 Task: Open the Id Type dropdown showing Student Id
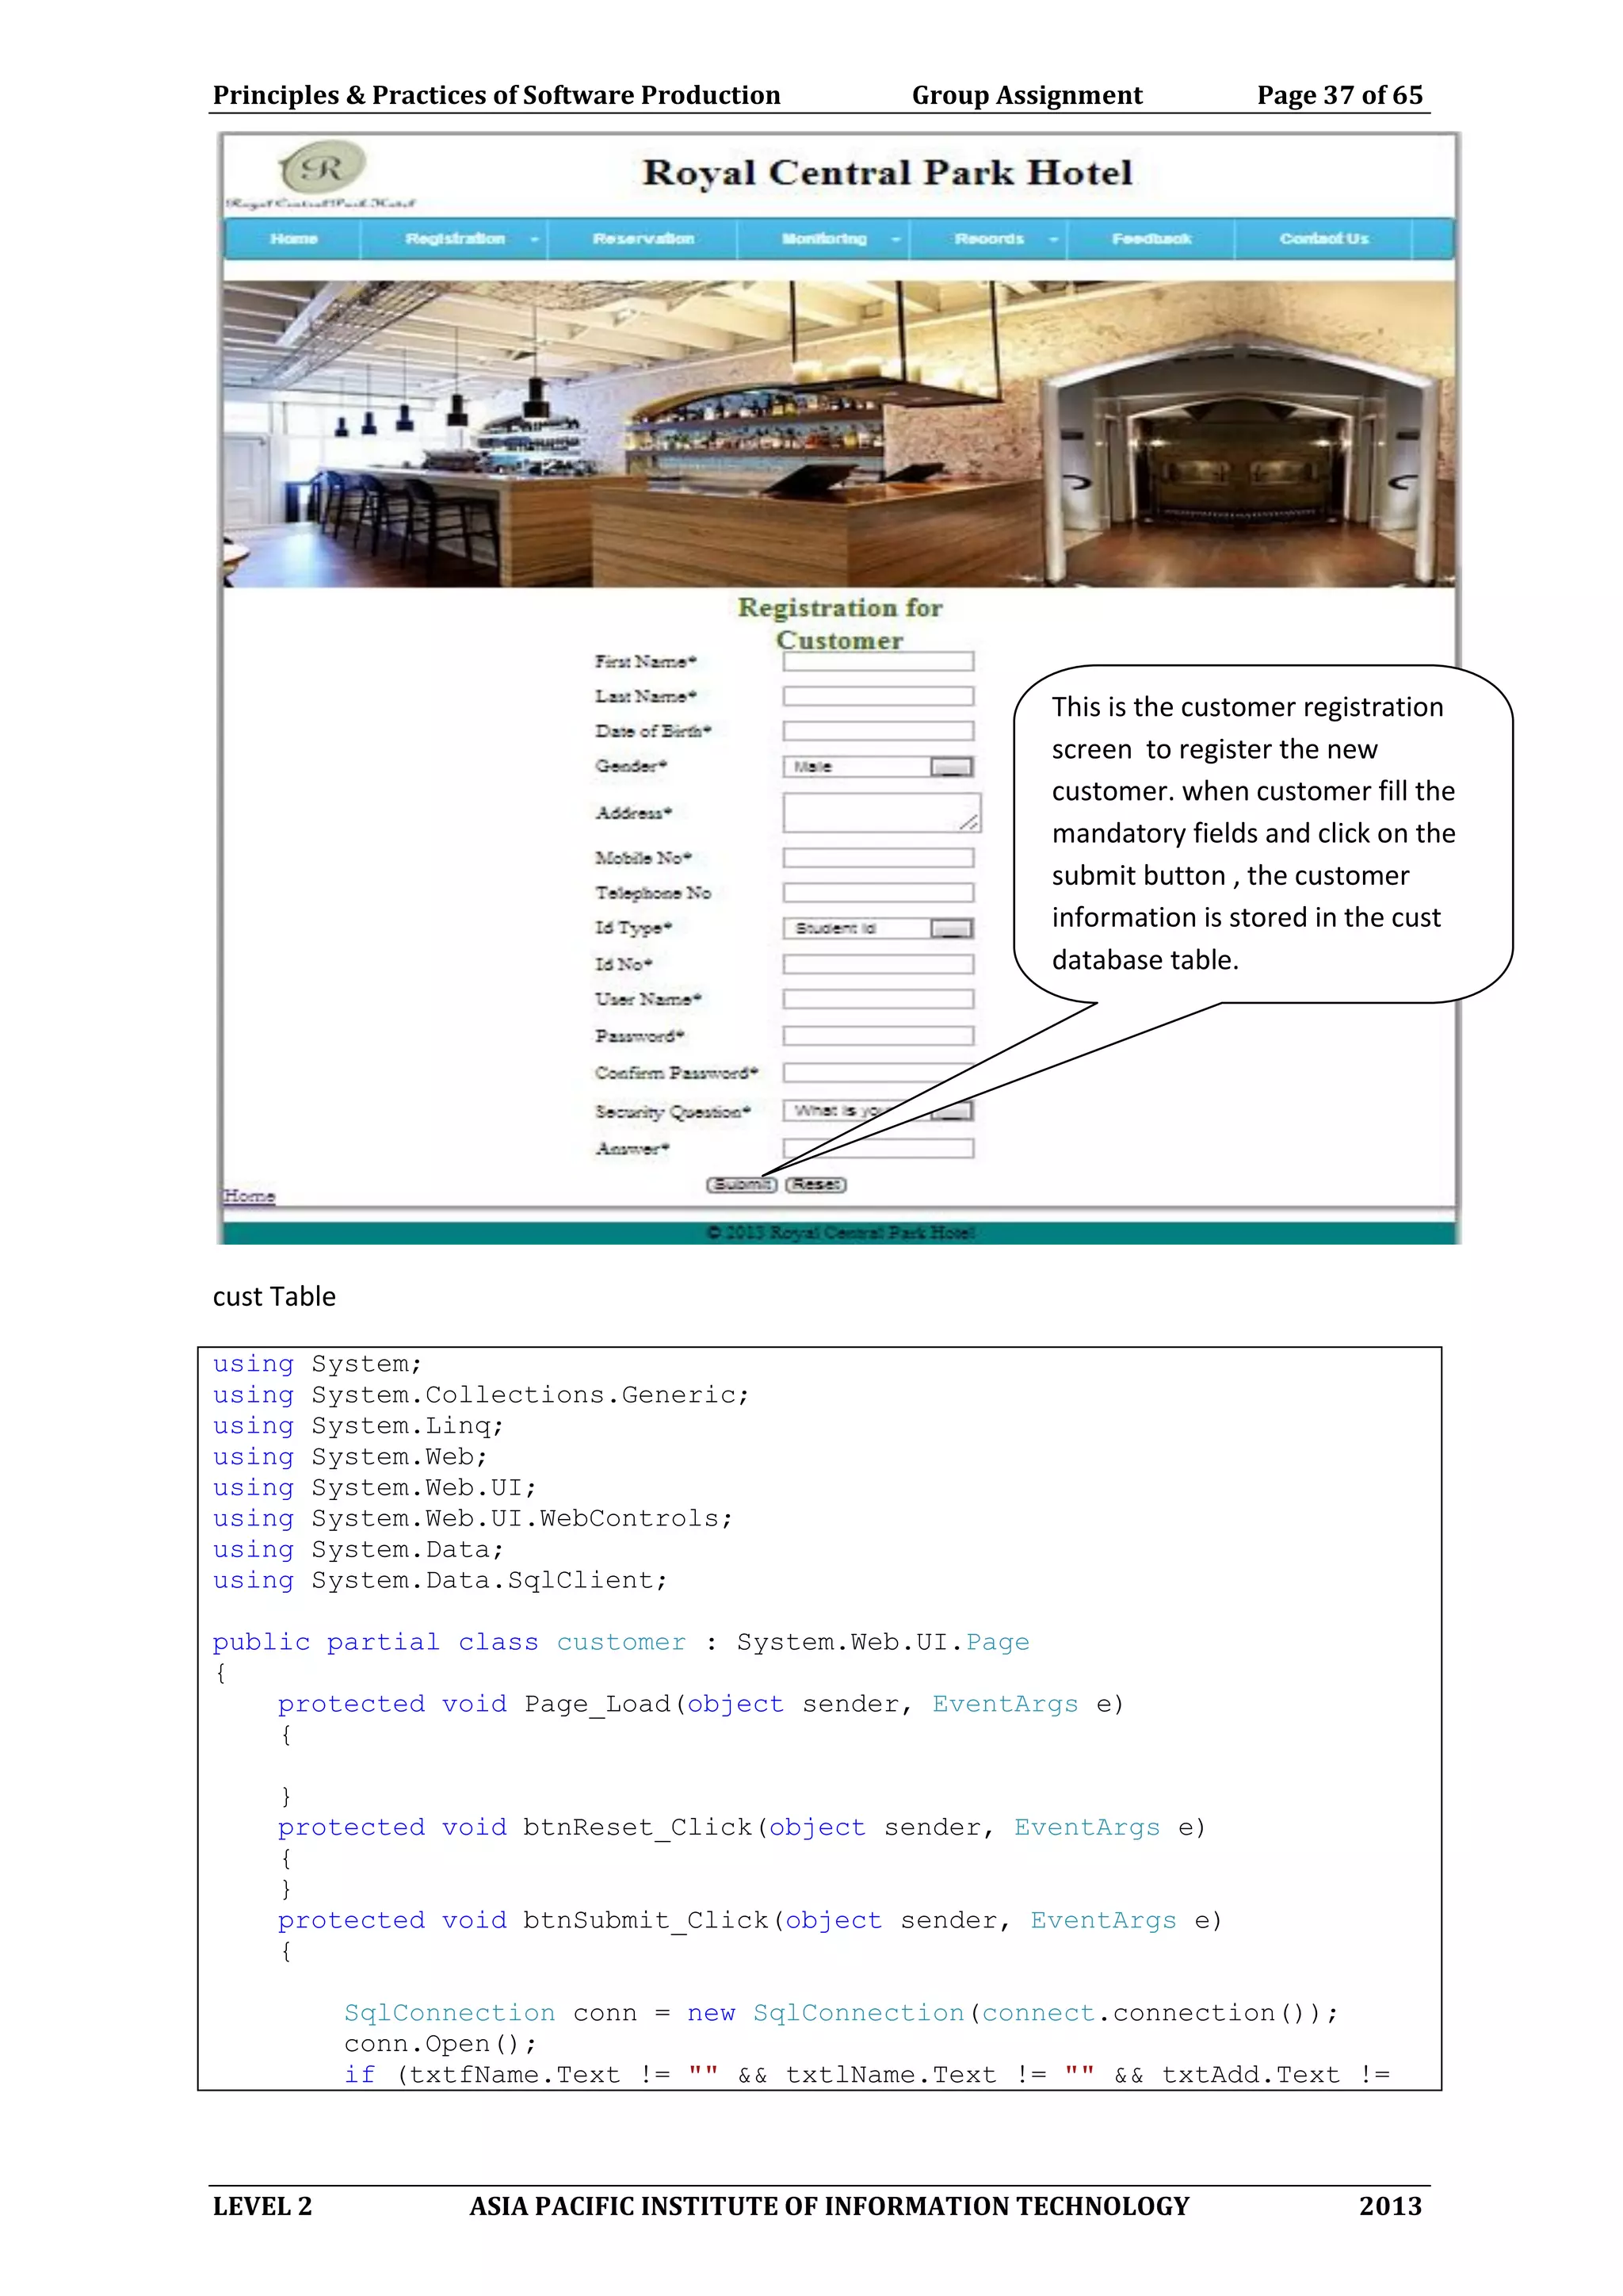(x=952, y=929)
